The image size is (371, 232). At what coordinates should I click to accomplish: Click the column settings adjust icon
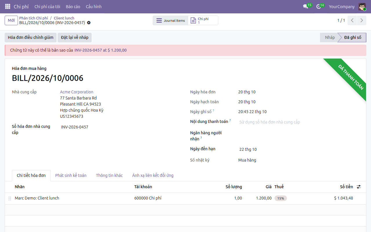point(359,187)
